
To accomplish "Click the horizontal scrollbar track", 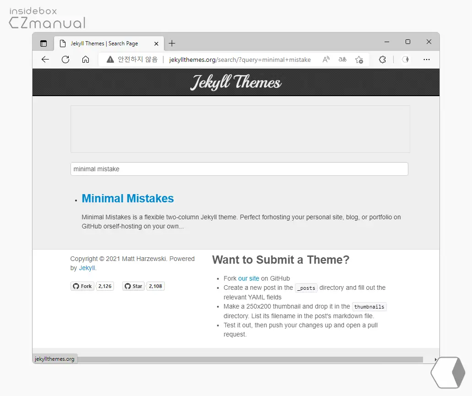I will click(250, 359).
